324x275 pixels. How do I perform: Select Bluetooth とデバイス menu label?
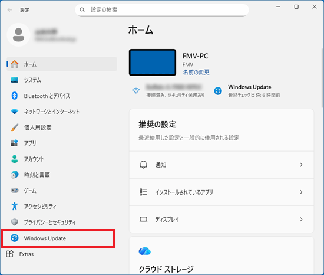[47, 96]
